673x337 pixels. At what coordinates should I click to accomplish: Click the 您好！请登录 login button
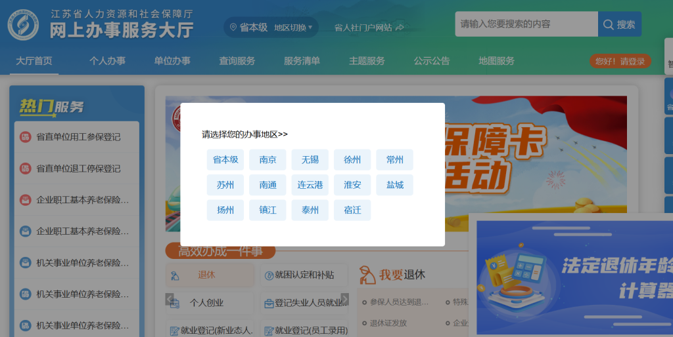[x=620, y=61]
